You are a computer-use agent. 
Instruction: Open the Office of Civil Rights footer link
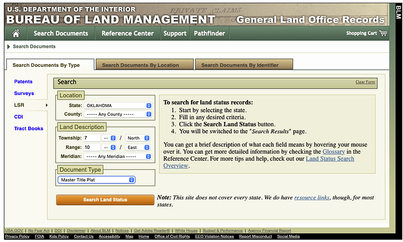pos(172,237)
